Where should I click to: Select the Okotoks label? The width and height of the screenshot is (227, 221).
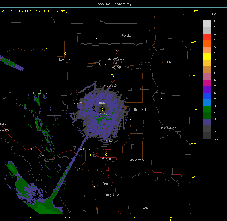click(x=108, y=184)
